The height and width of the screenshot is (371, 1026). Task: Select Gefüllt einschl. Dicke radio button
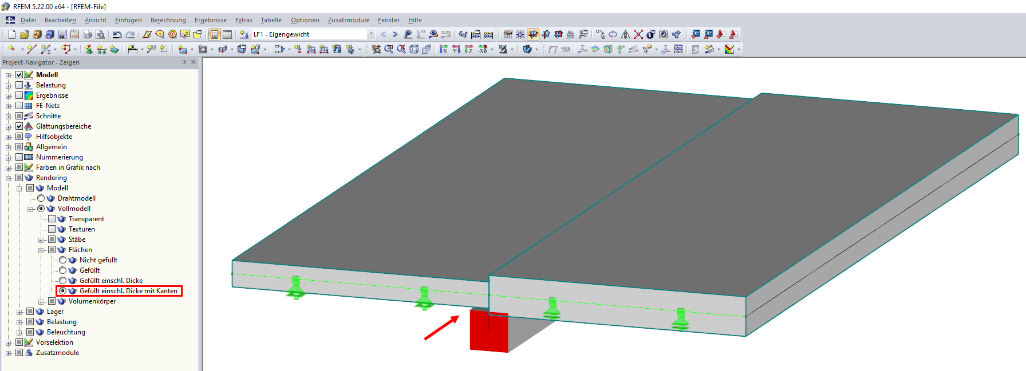click(x=63, y=281)
